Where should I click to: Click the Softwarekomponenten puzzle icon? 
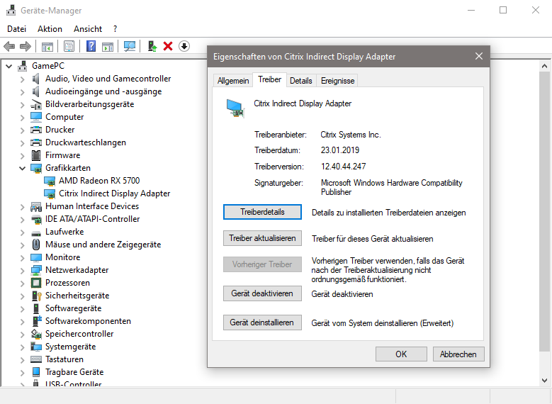tap(37, 321)
